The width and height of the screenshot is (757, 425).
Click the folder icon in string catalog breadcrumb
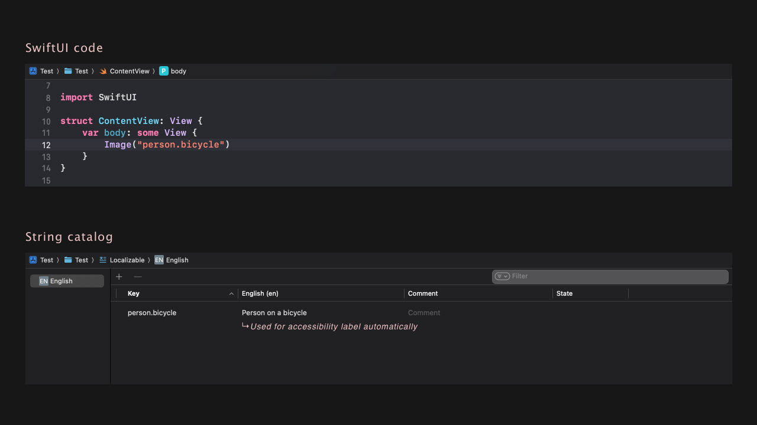(x=68, y=260)
